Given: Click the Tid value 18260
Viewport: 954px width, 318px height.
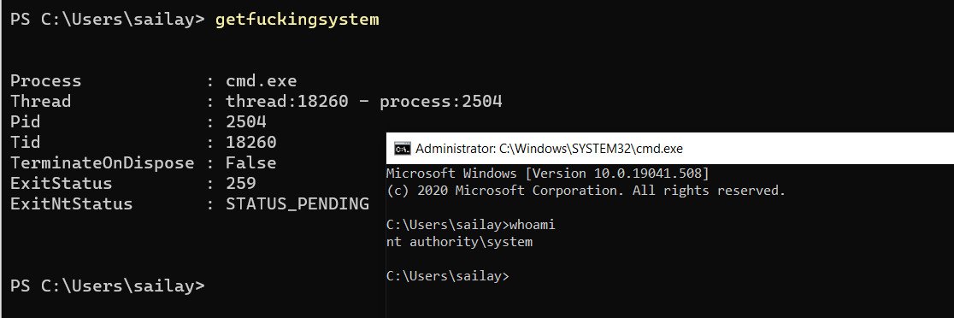Looking at the screenshot, I should coord(250,142).
